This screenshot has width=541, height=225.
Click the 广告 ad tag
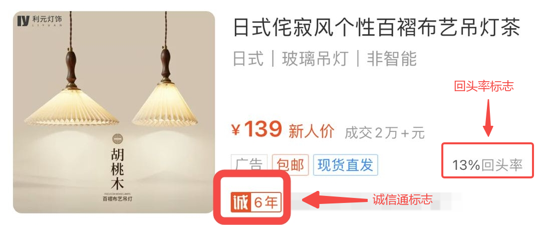pyautogui.click(x=249, y=165)
